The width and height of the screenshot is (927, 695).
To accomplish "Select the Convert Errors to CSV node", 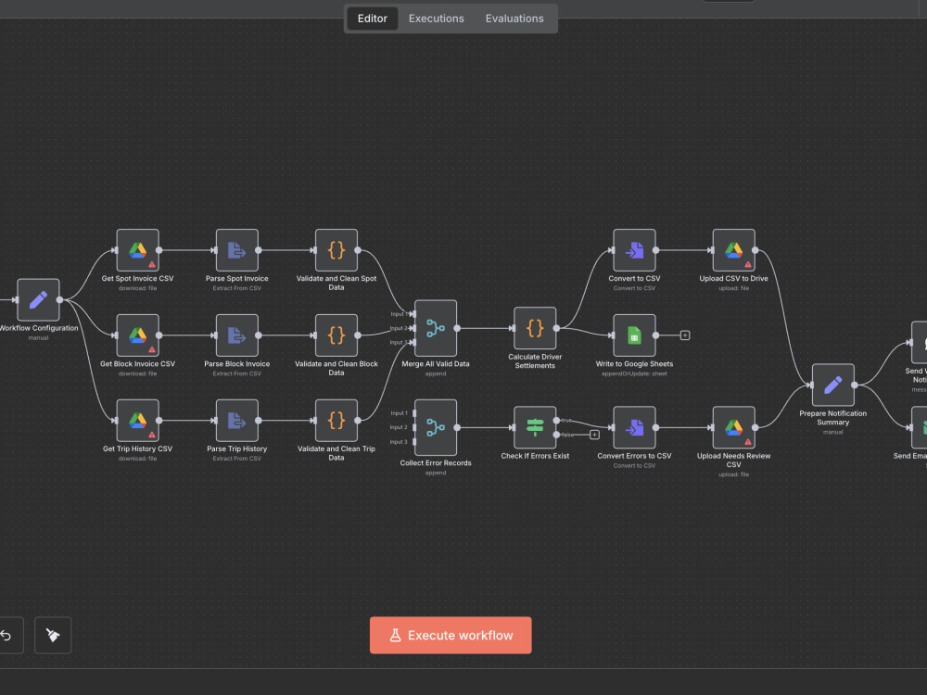I will pos(634,427).
